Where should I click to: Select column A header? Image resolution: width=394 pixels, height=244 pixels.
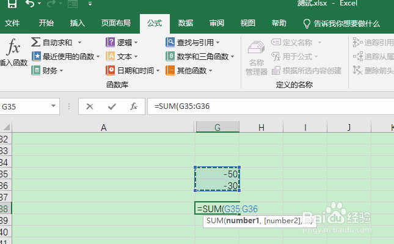103,127
